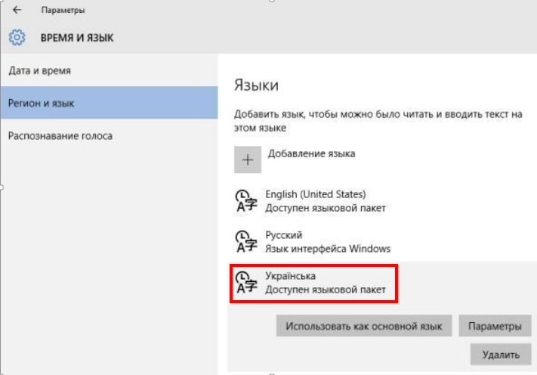Click Язык интерфейса Windows under Русский
The width and height of the screenshot is (537, 375).
coord(328,249)
